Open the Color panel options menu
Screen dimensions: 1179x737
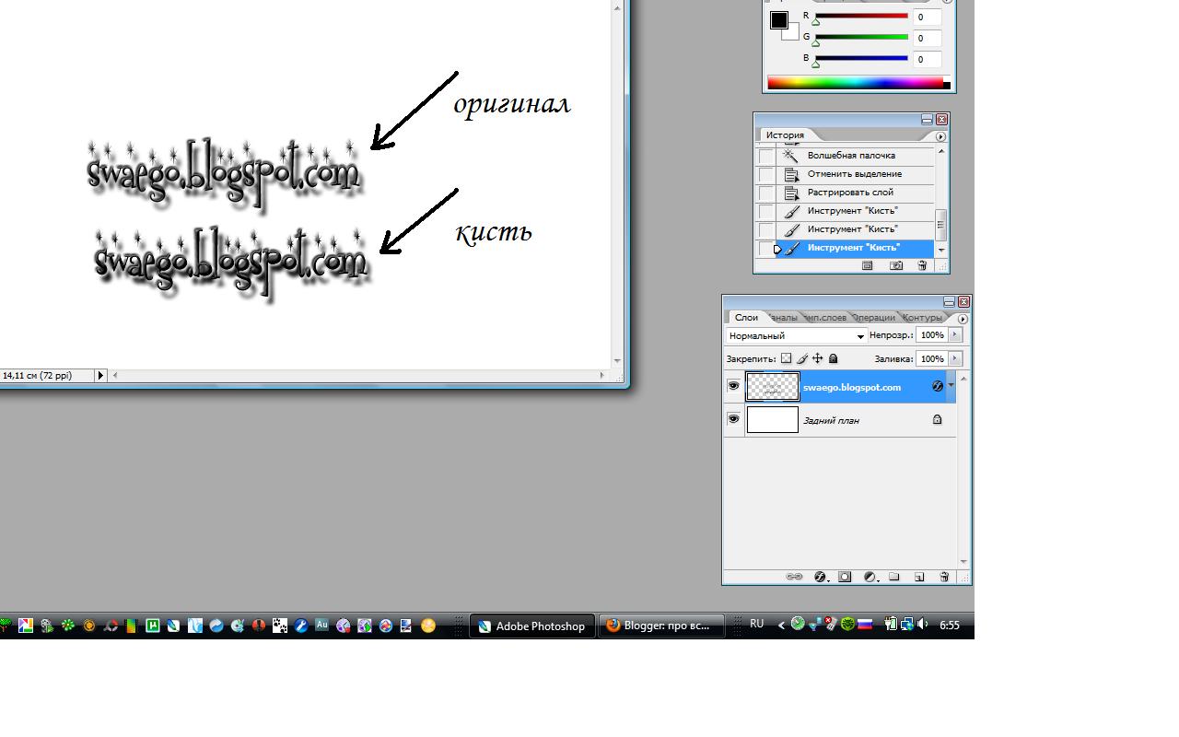click(949, 1)
